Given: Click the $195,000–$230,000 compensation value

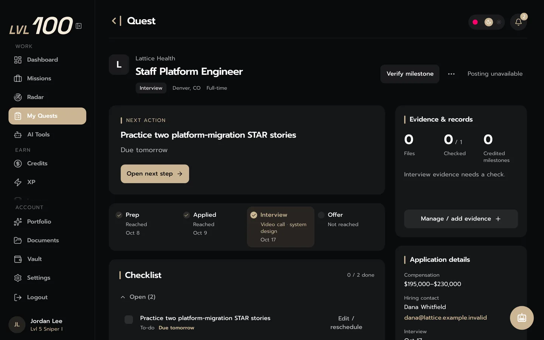Looking at the screenshot, I should pyautogui.click(x=433, y=284).
